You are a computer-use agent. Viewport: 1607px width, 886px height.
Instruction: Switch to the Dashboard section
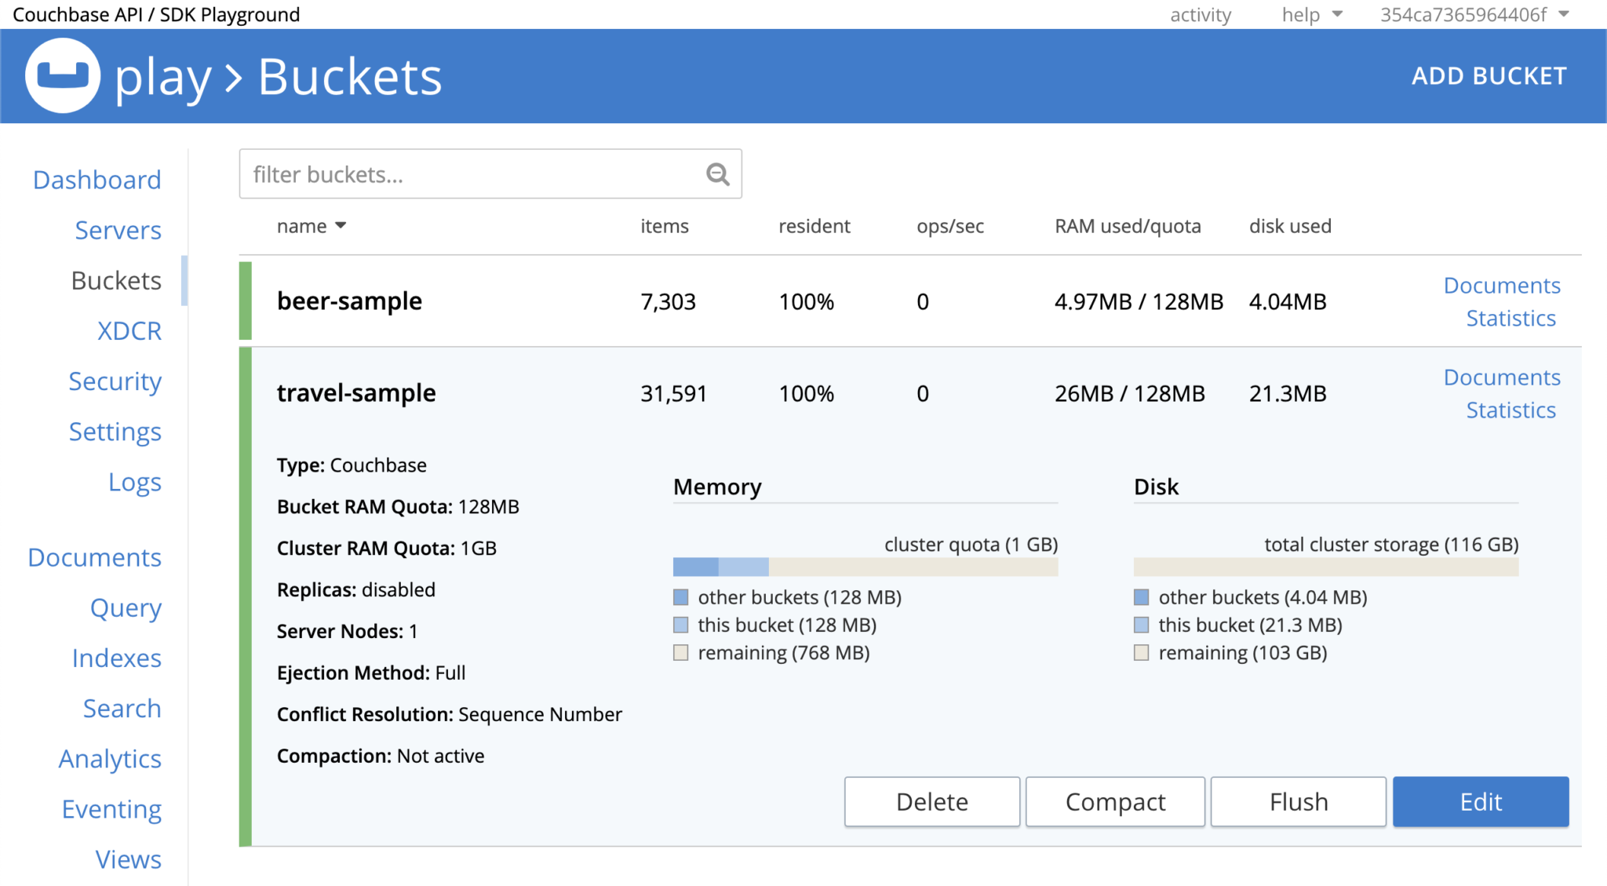tap(97, 179)
